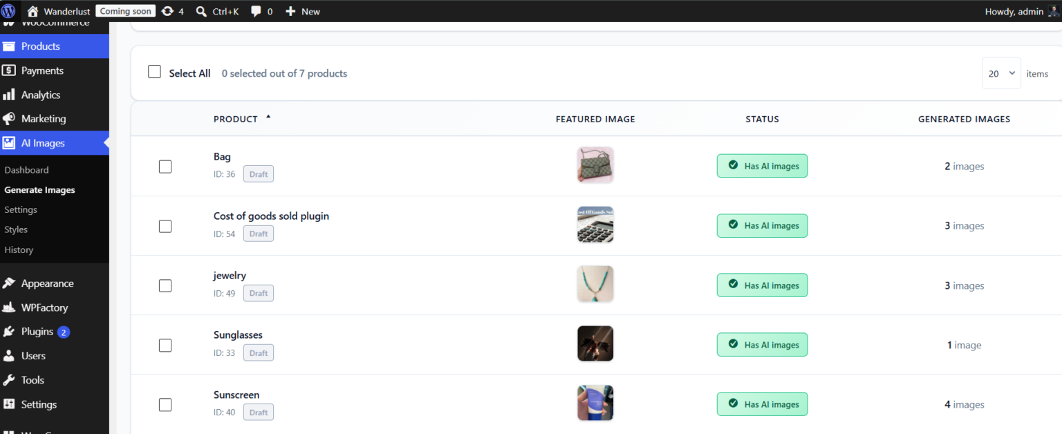Image resolution: width=1062 pixels, height=434 pixels.
Task: Tick the Bag product checkbox
Action: (x=165, y=167)
